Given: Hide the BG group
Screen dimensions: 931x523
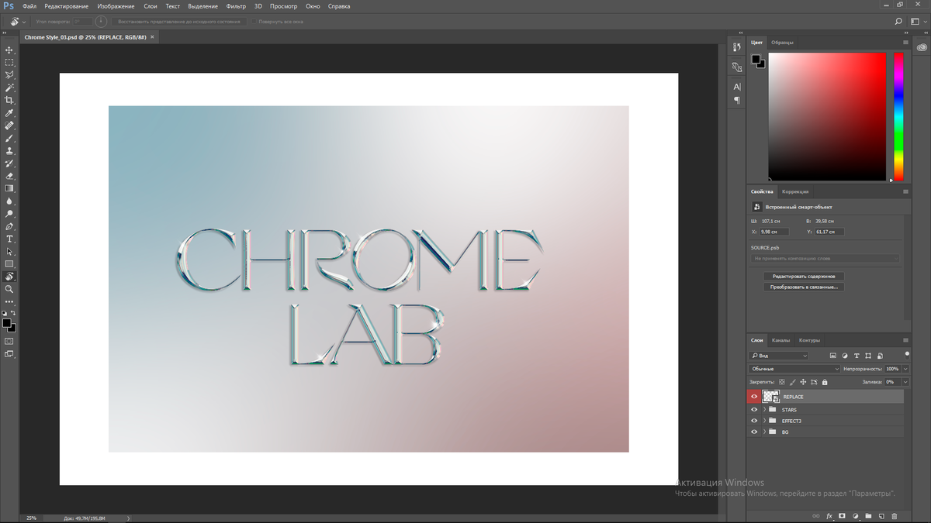Looking at the screenshot, I should coord(754,432).
